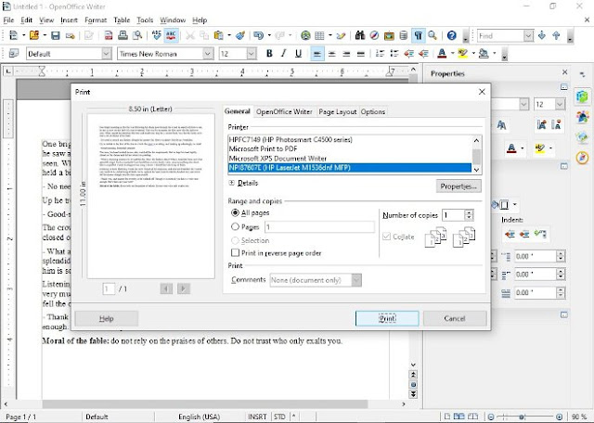Image resolution: width=594 pixels, height=423 pixels.
Task: Click the Centered alignment icon
Action: click(332, 54)
